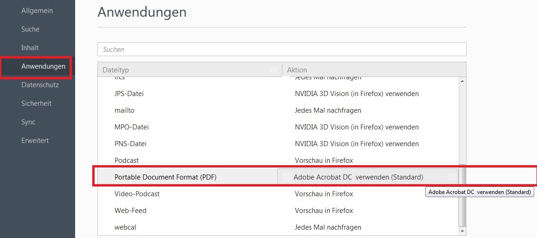Select the Portable Document Format (PDF) row

(x=278, y=177)
